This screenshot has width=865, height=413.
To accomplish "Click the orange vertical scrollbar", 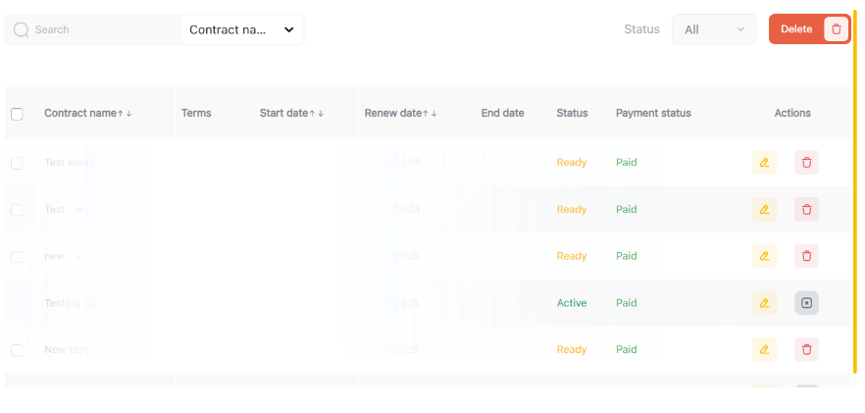I will point(855,196).
